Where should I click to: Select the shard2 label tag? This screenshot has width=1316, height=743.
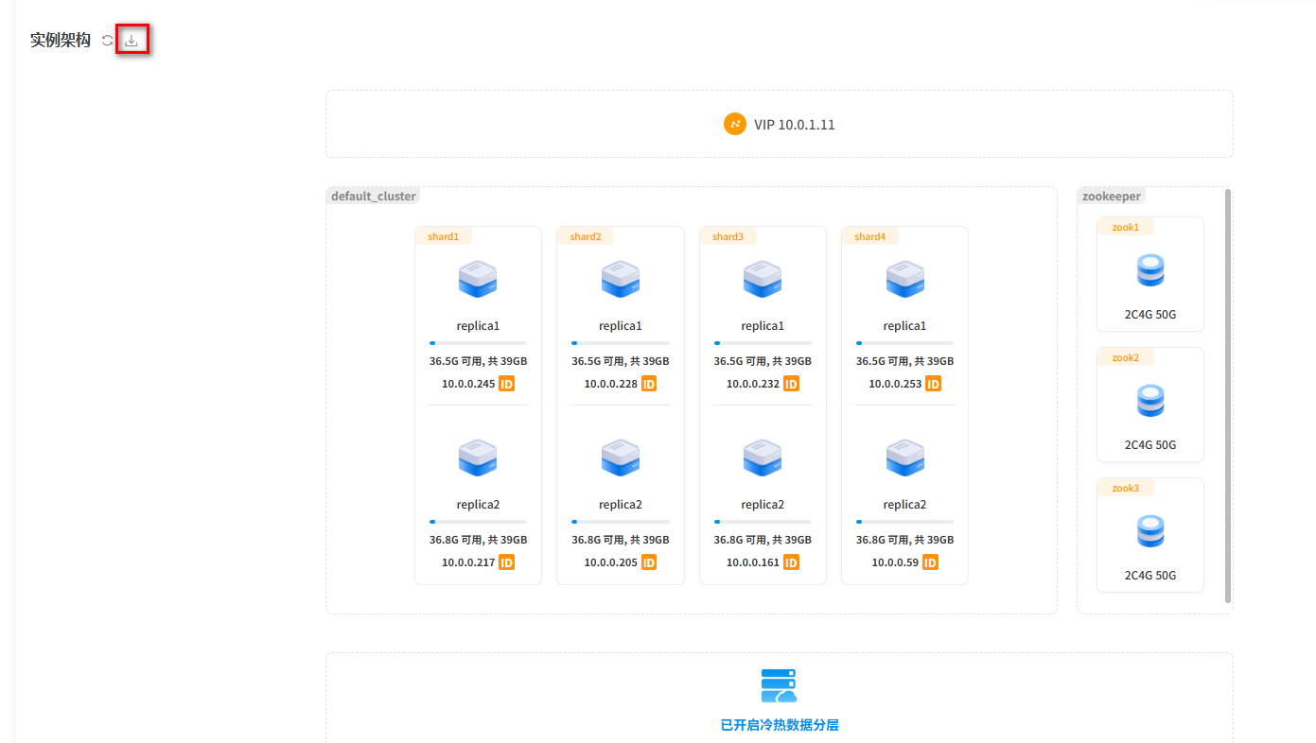pyautogui.click(x=585, y=236)
